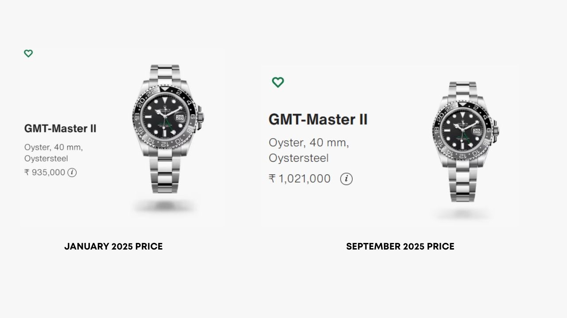
Task: Open GMT-Master II title in September card
Action: click(318, 120)
